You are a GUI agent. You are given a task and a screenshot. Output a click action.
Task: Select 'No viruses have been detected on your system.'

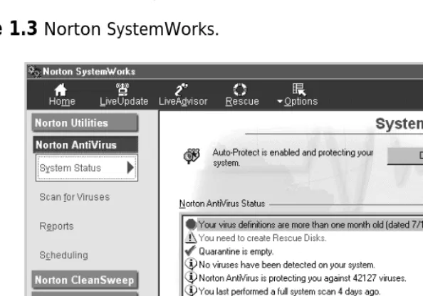tap(287, 265)
